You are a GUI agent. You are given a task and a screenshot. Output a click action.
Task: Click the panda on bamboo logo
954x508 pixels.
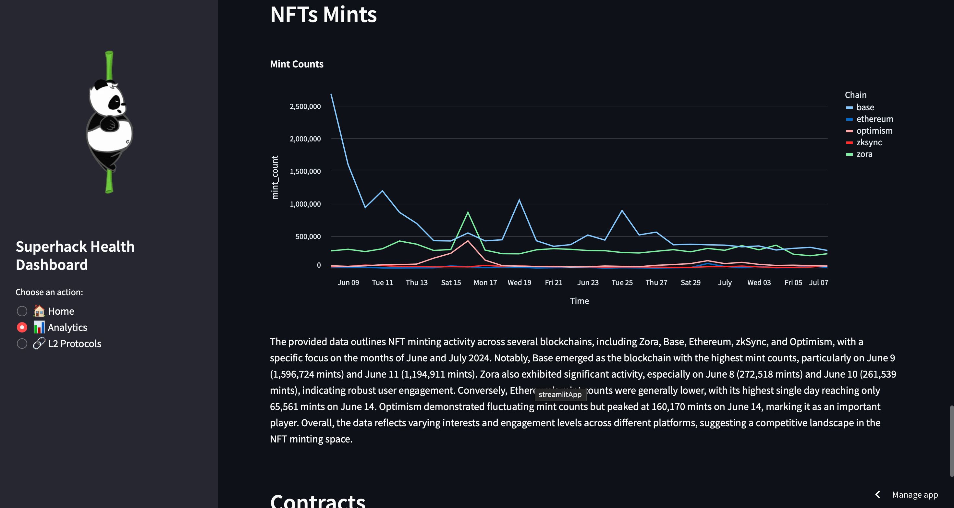coord(109,122)
